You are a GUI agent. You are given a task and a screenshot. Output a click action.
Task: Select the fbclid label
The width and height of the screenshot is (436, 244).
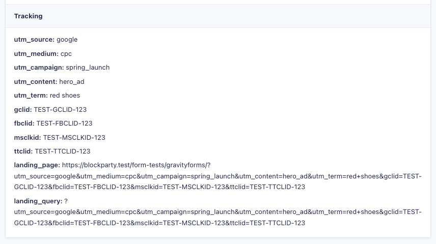(24, 123)
